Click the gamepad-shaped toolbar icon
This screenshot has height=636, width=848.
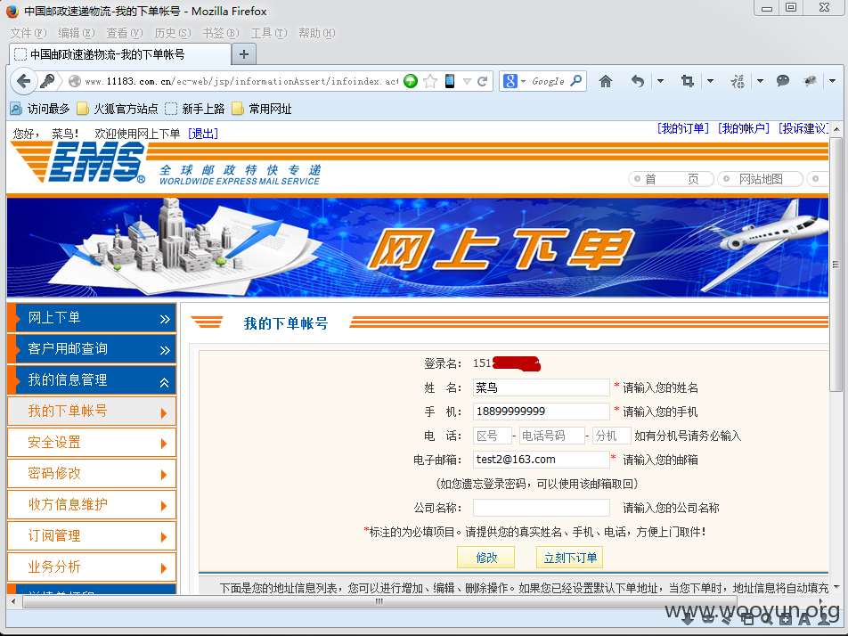click(x=810, y=81)
